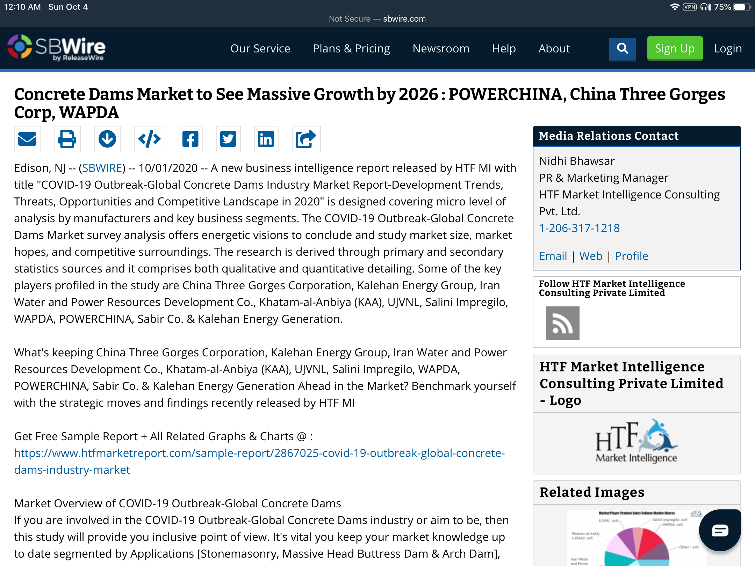The height and width of the screenshot is (566, 755).
Task: Click the download arrow icon
Action: coord(107,139)
